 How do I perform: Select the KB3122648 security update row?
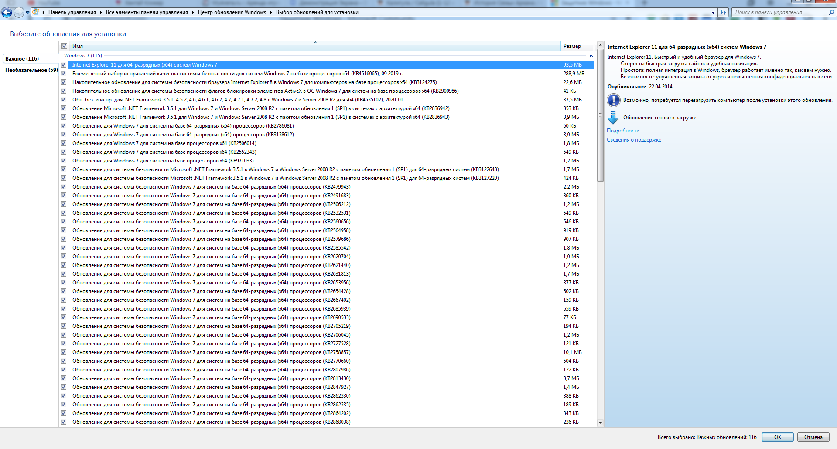click(x=327, y=169)
